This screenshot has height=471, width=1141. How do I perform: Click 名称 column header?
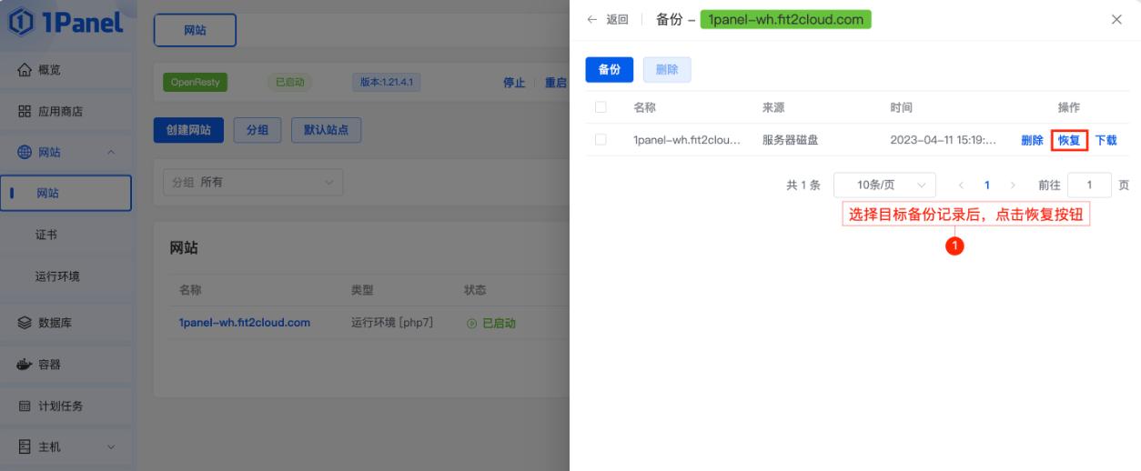point(644,107)
